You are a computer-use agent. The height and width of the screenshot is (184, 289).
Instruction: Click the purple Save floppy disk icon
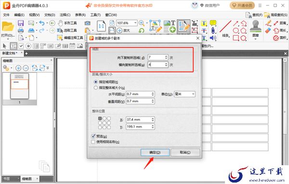tap(21, 23)
